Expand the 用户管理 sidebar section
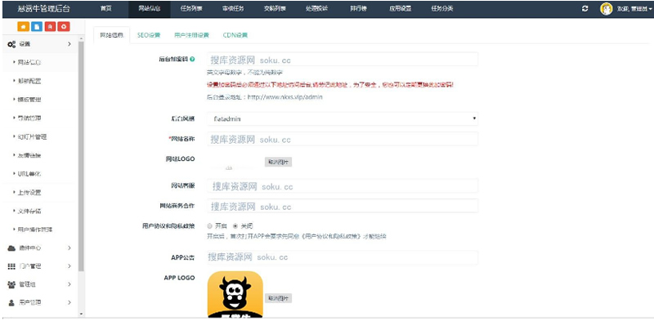 coord(41,302)
